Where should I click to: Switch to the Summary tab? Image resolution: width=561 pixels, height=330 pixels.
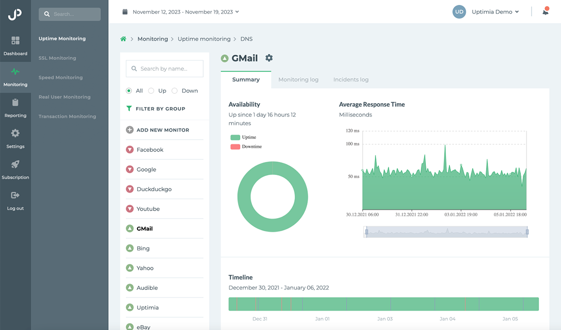click(x=246, y=80)
